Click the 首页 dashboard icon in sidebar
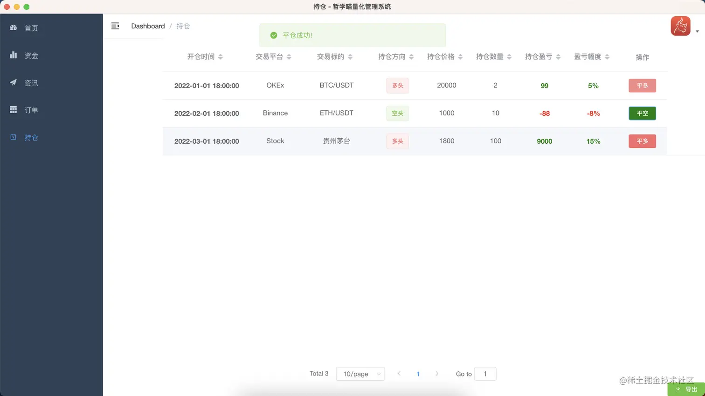 (14, 27)
